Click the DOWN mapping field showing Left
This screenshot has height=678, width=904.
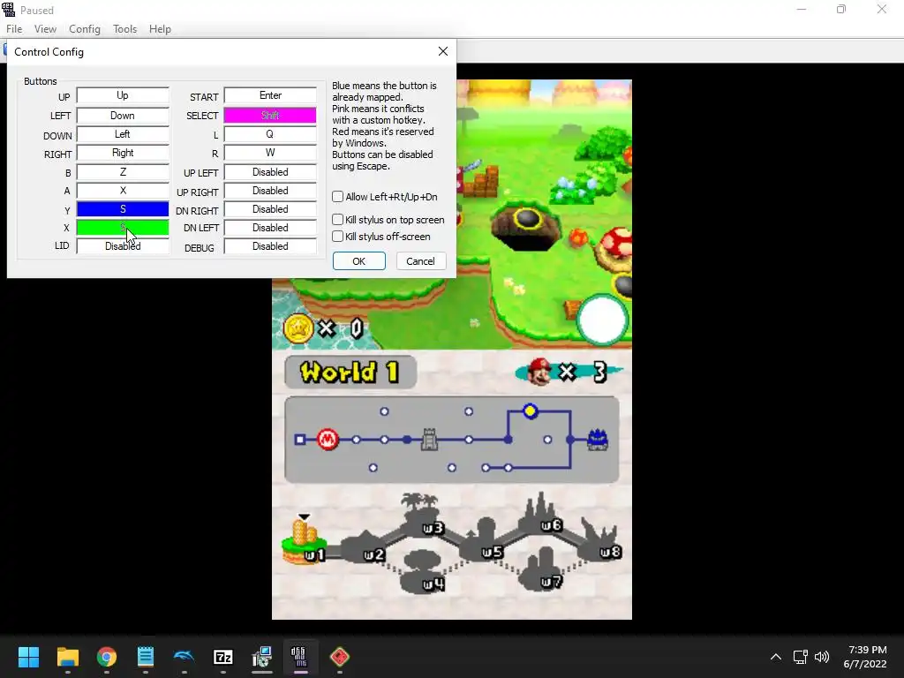coord(123,134)
